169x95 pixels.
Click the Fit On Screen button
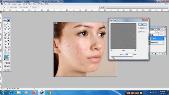point(24,7)
